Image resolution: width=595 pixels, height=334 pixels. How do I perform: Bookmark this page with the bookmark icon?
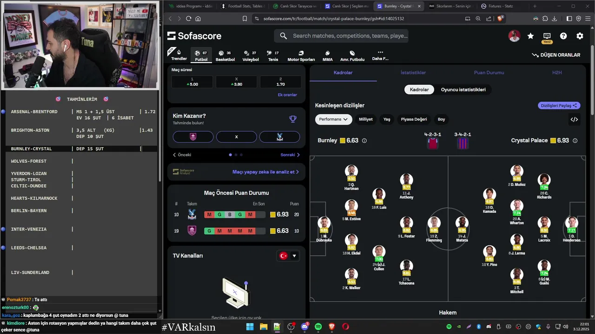pos(245,19)
